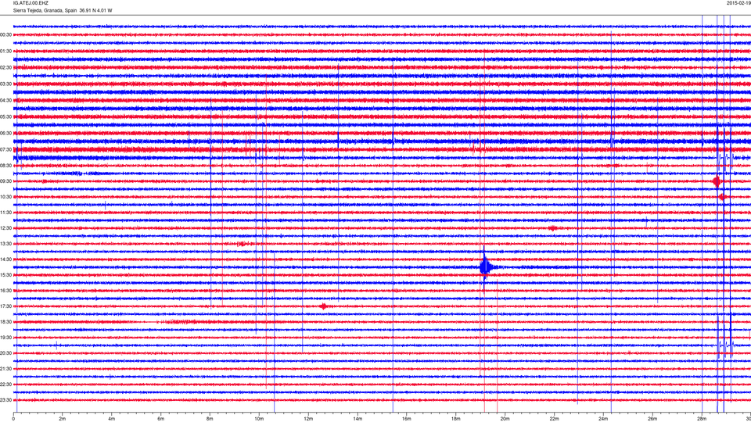Select the 13:30 time label

[5, 244]
